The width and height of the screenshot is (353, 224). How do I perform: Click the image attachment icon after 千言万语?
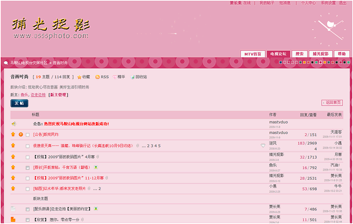(x=96, y=168)
